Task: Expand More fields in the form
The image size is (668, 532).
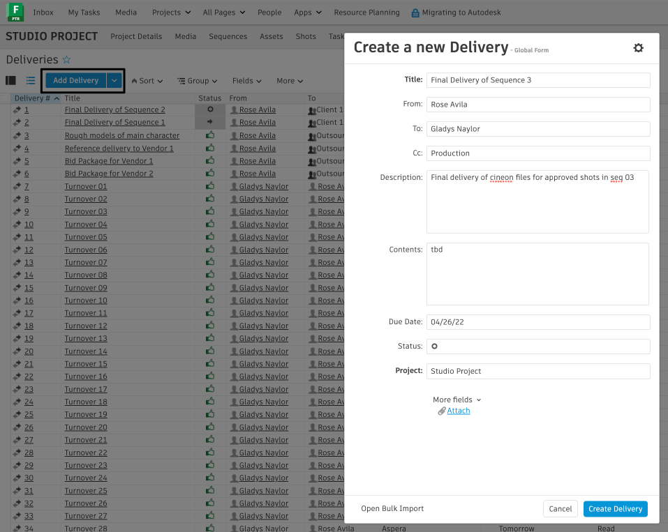Action: tap(457, 400)
